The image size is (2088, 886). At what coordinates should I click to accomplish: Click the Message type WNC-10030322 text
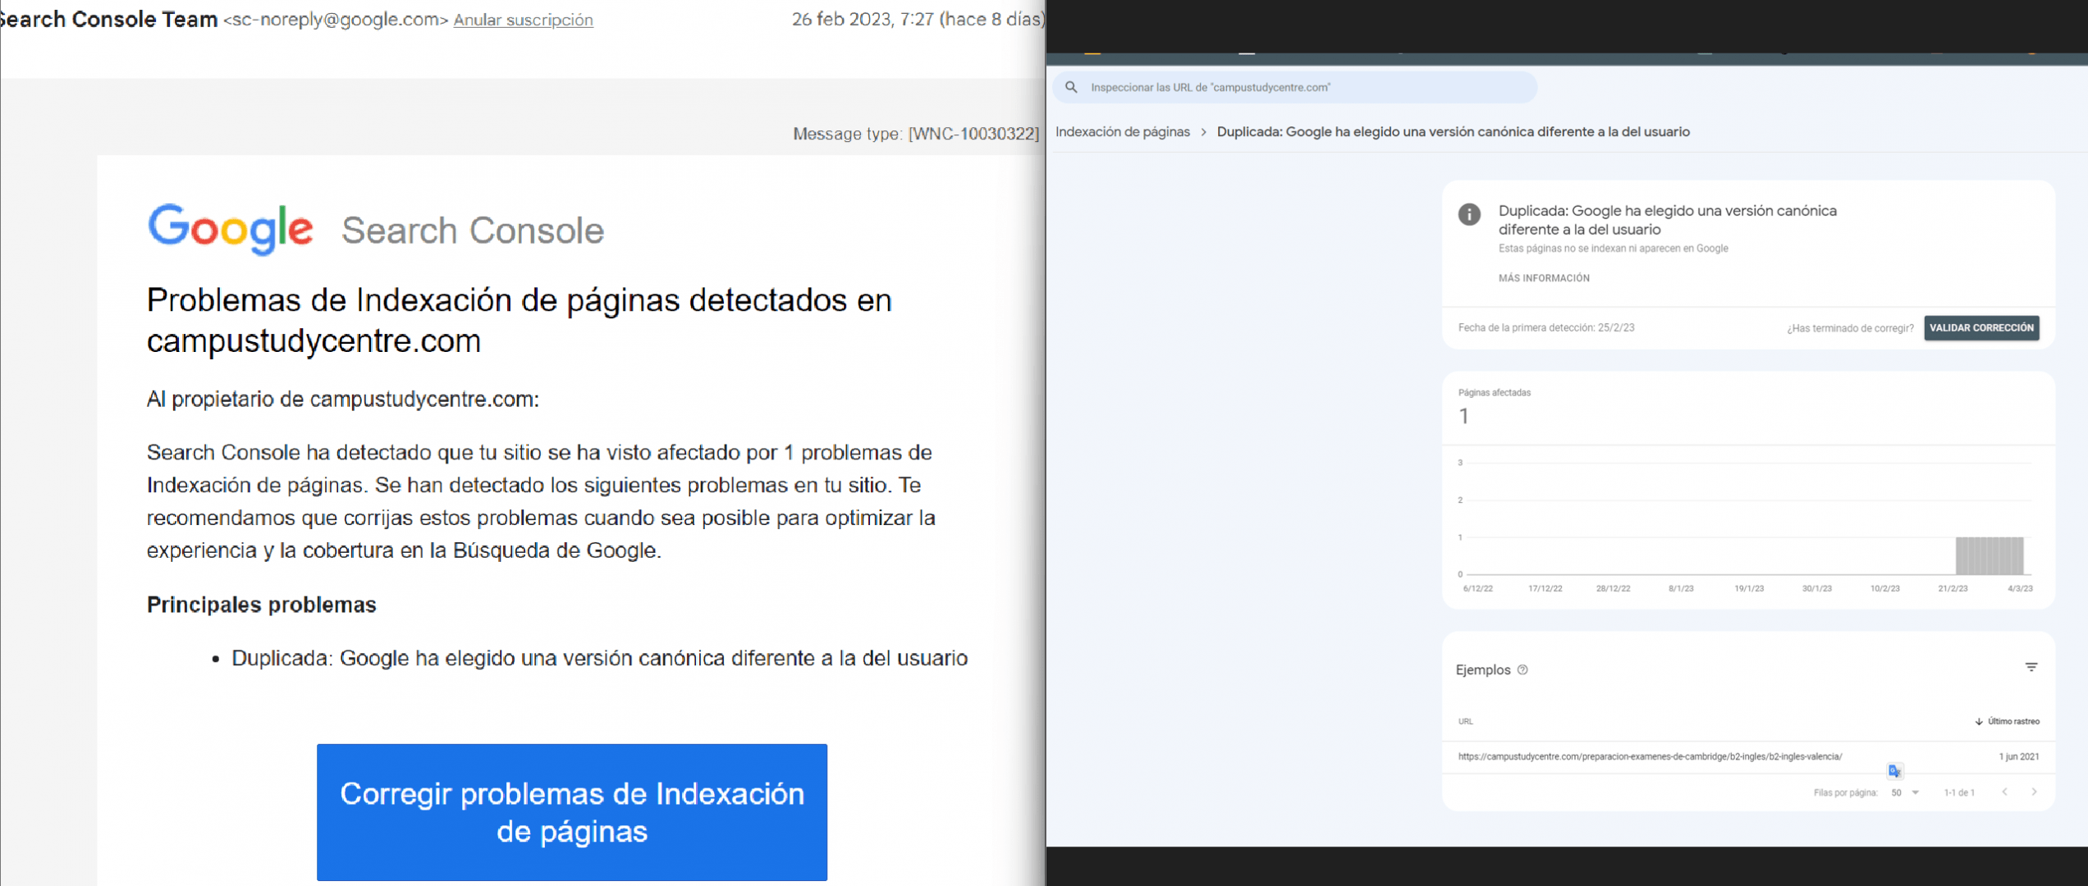[x=916, y=134]
